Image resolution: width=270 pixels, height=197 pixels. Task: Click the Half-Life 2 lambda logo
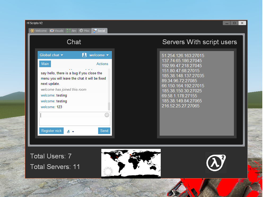coord(216,162)
